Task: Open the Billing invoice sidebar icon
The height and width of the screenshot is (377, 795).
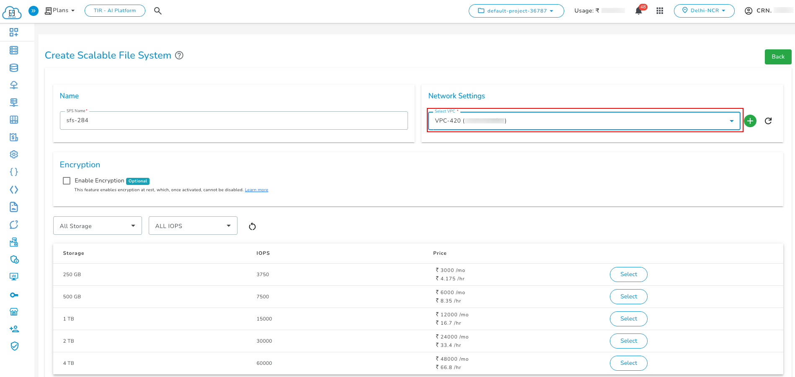Action: point(14,137)
